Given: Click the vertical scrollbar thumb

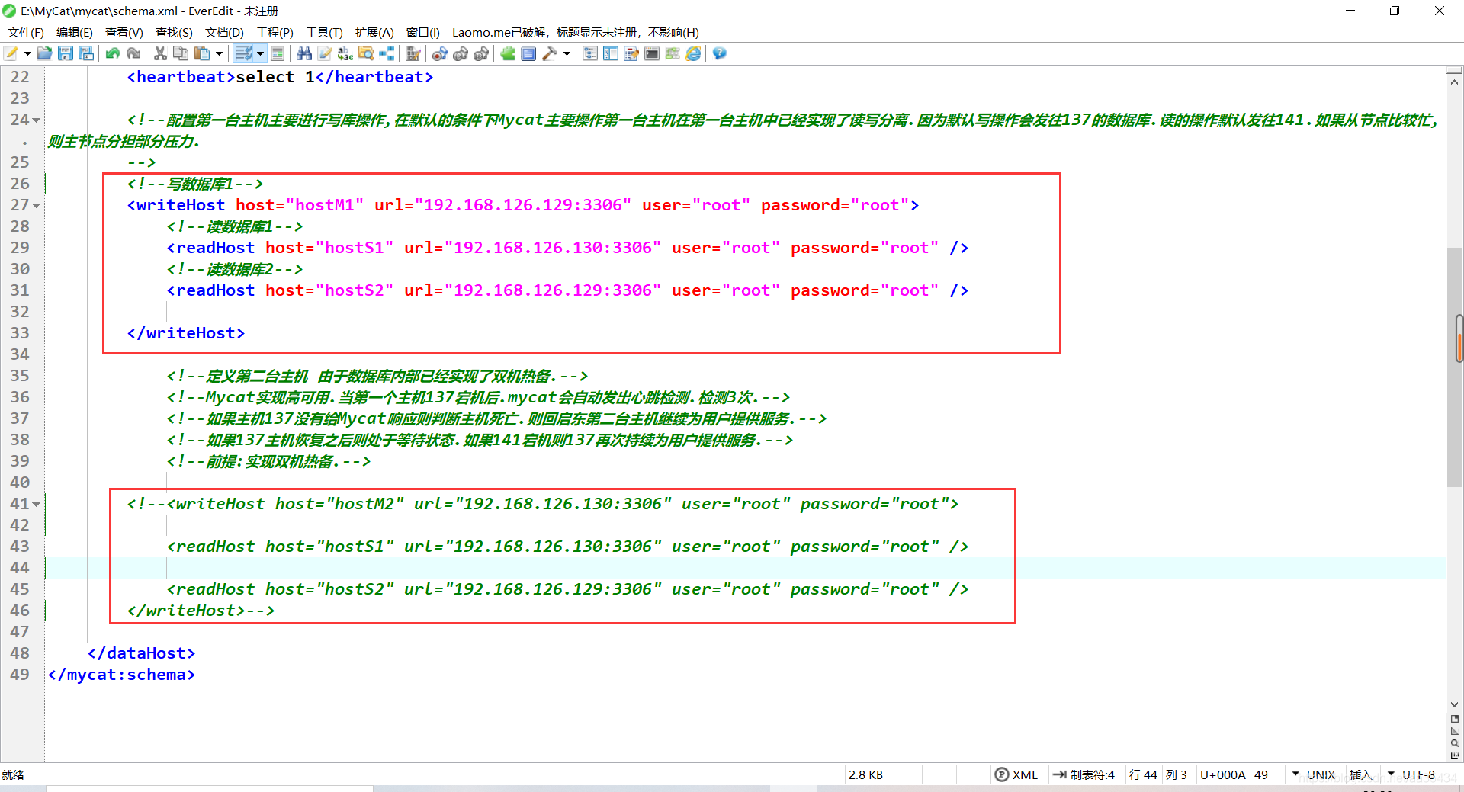Looking at the screenshot, I should pyautogui.click(x=1455, y=366).
